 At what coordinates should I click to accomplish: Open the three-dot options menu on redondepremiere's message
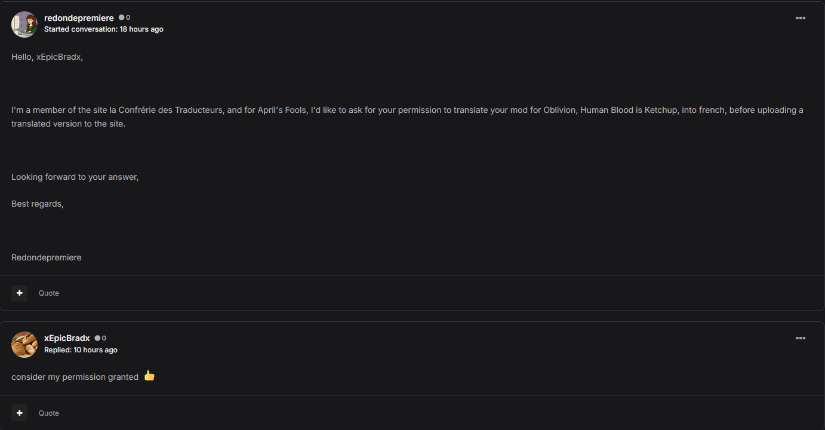coord(801,19)
